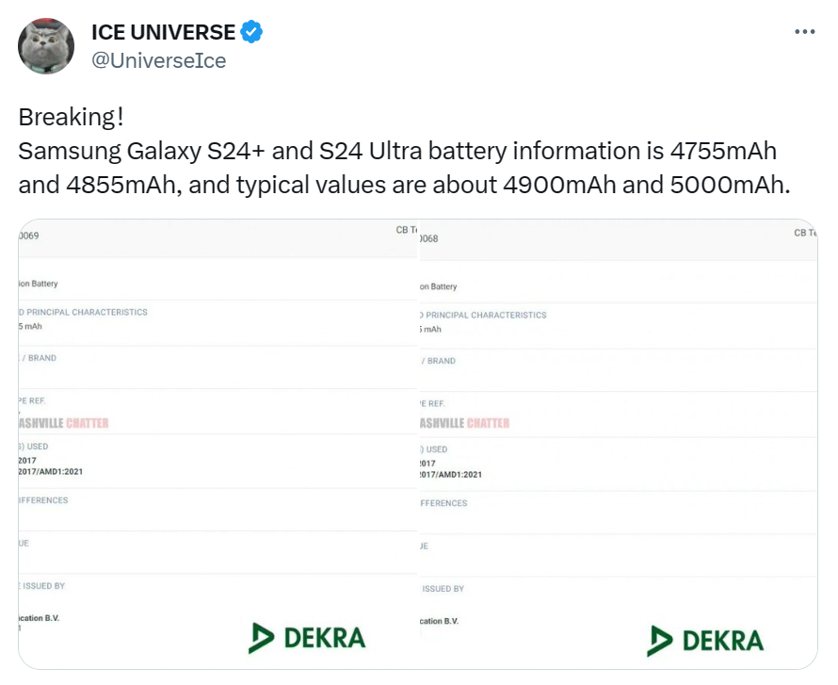Click "2017/AMD1:2021" standard text in left image
Screen dimensions: 838x685
point(57,471)
